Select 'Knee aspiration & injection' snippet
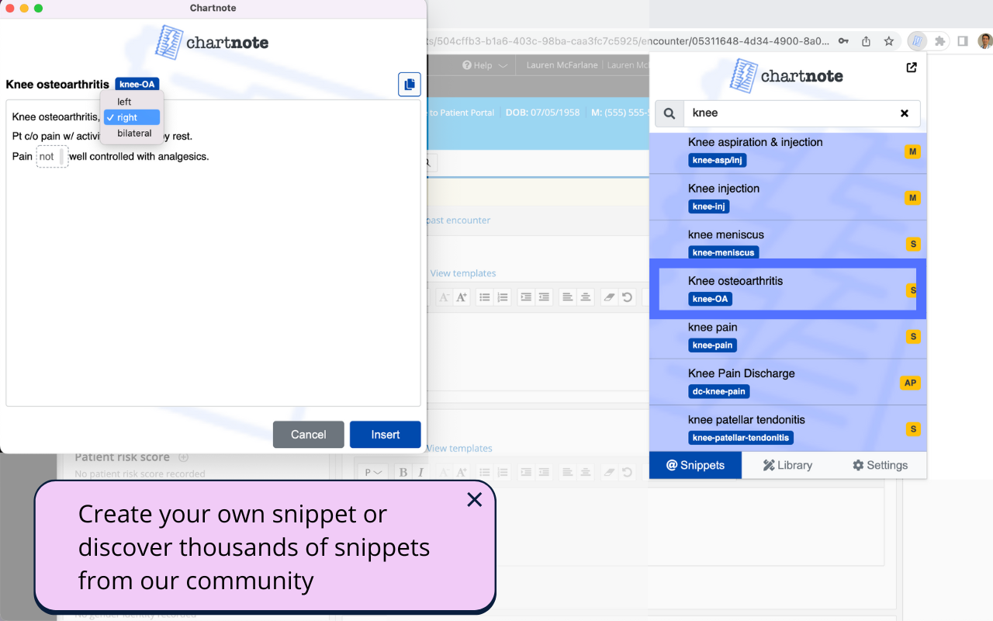Image resolution: width=993 pixels, height=621 pixels. click(x=787, y=151)
